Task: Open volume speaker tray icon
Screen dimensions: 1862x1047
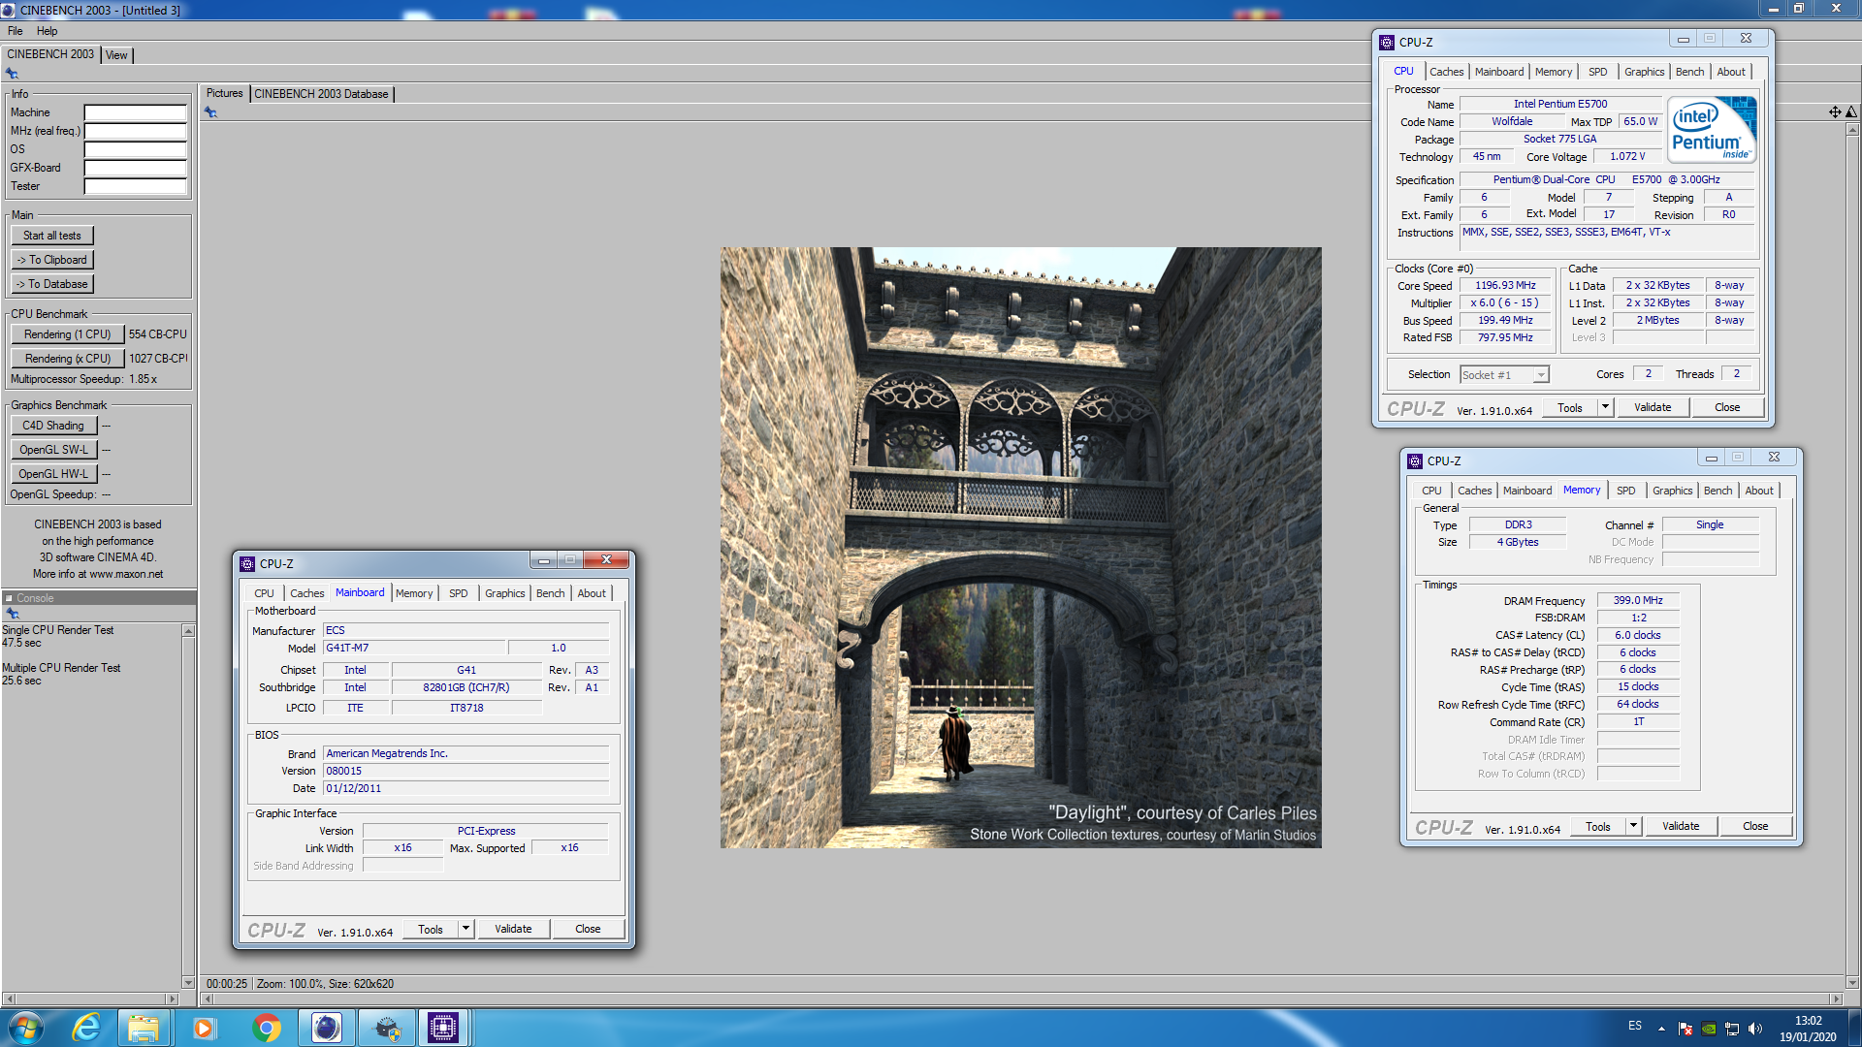Action: tap(1755, 1029)
